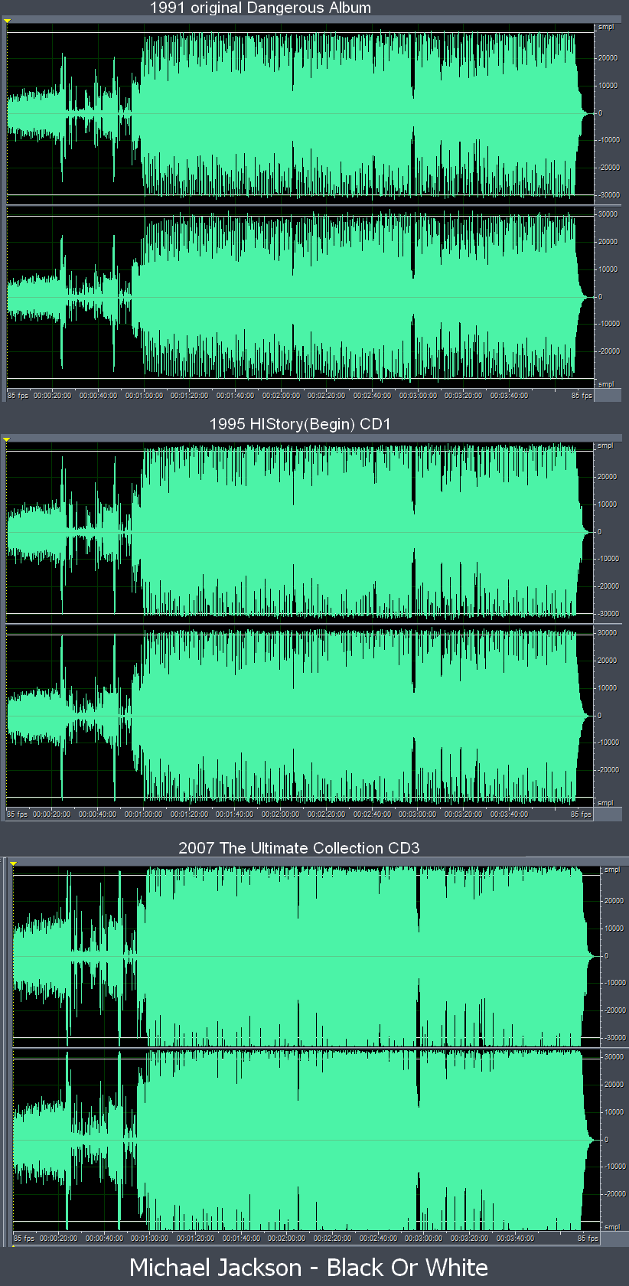Click the 0 amplitude mark in 2007 bottom channel
Image resolution: width=629 pixels, height=1286 pixels.
click(x=607, y=1140)
